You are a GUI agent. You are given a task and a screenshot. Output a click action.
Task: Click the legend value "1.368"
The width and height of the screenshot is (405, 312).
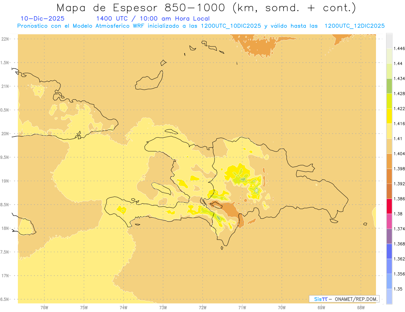point(399,243)
